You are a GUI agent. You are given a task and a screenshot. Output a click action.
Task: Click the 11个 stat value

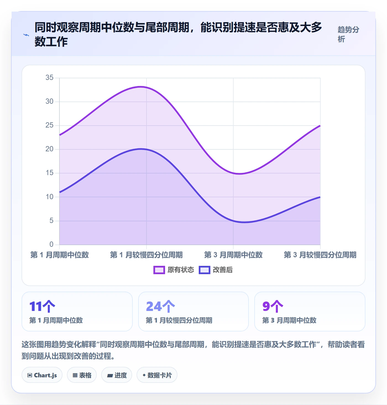(x=42, y=306)
